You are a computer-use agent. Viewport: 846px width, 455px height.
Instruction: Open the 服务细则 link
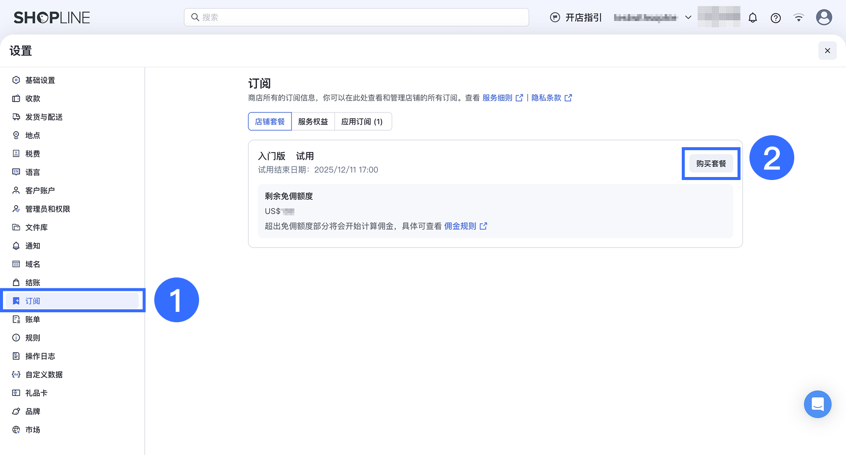tap(498, 97)
